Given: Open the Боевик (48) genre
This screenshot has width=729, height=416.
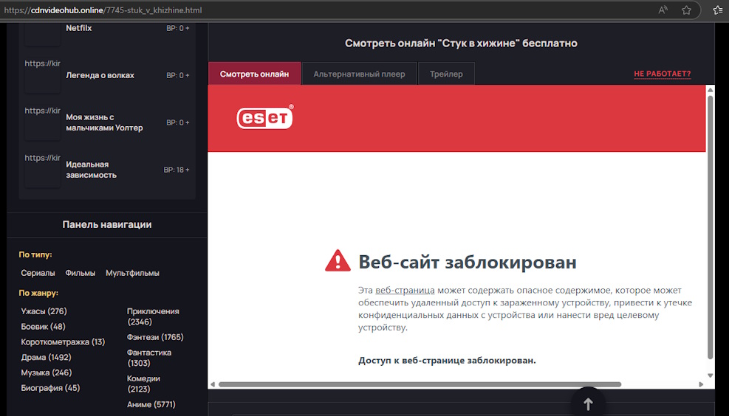Looking at the screenshot, I should pyautogui.click(x=43, y=327).
